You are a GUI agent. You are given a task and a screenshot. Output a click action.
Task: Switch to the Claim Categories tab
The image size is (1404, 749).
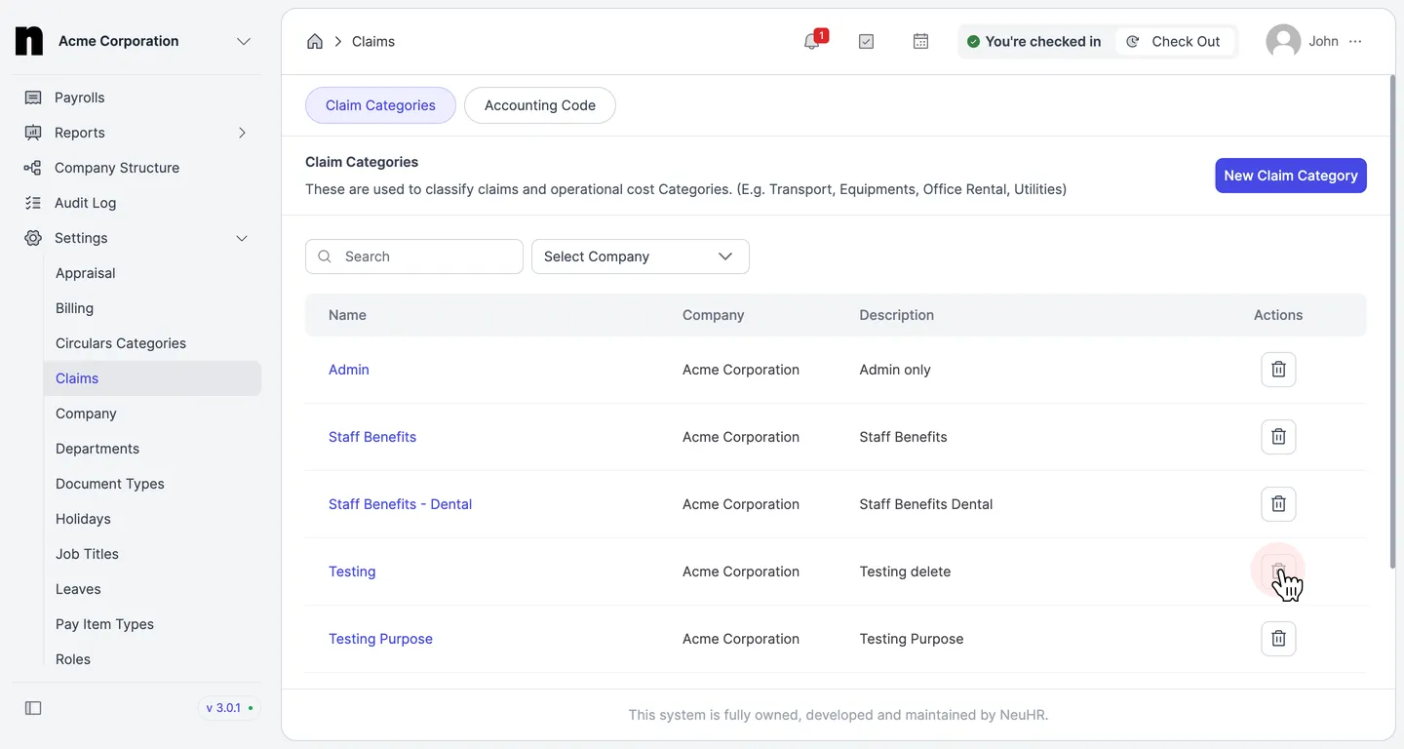pos(380,105)
